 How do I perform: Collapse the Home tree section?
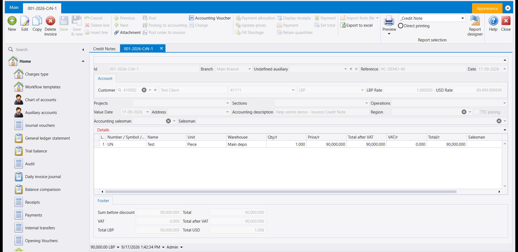(x=83, y=61)
